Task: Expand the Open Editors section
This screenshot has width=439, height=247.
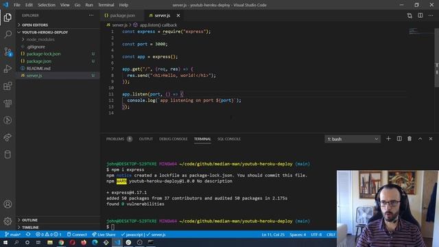Action: (58, 25)
